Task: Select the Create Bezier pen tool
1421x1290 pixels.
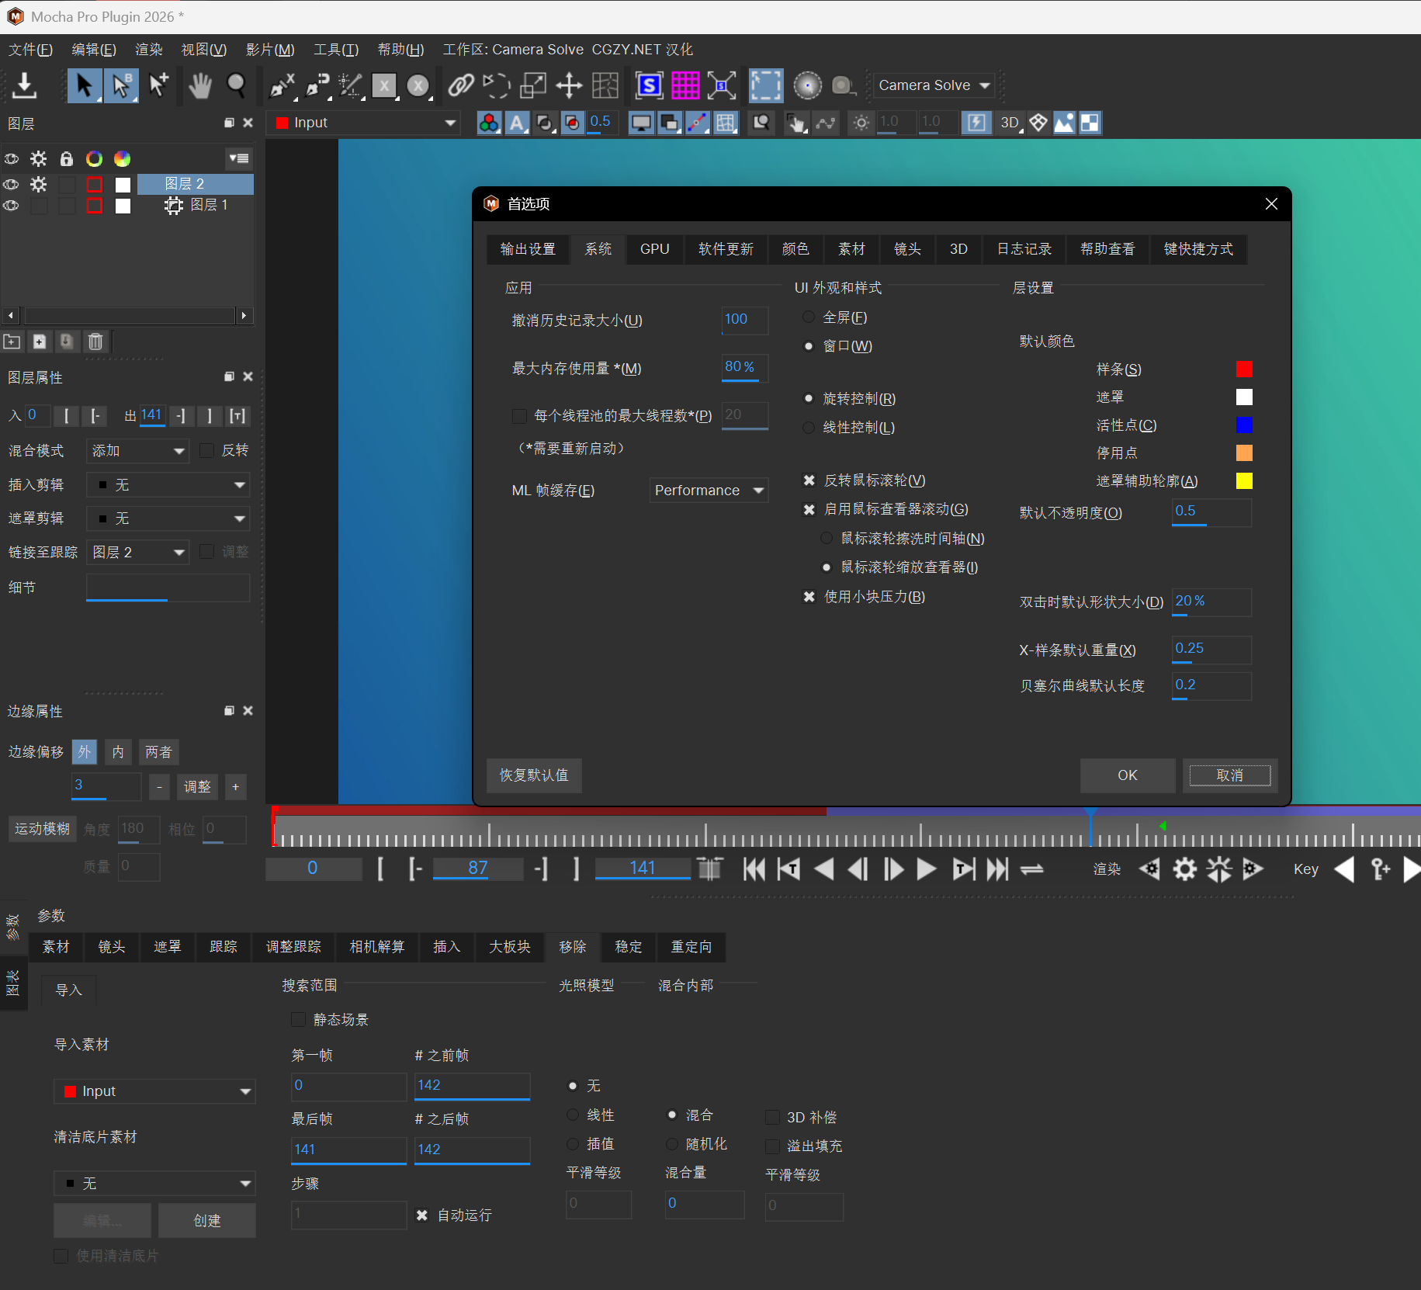Action: (x=317, y=85)
